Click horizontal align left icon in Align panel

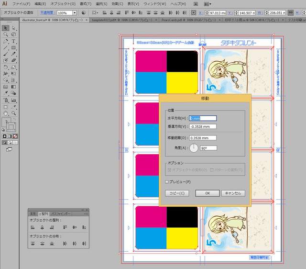click(x=33, y=227)
